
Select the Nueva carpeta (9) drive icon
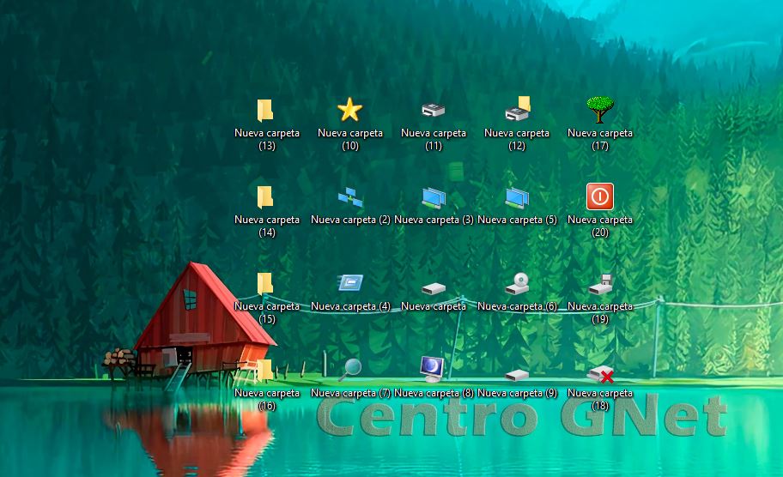pos(517,375)
